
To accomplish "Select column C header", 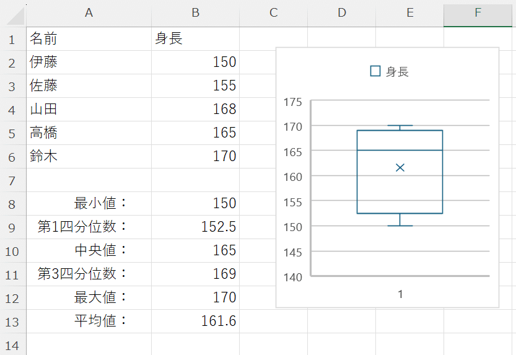I will point(273,13).
